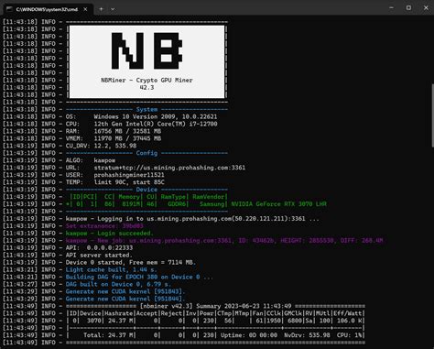Click 'prohashingminer11521' user name
The height and width of the screenshot is (349, 434).
(x=129, y=175)
